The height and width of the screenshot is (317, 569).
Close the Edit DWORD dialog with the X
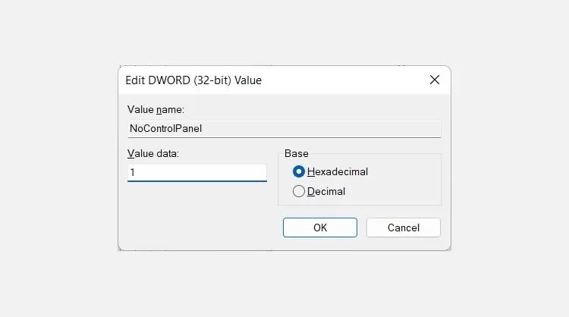click(x=435, y=80)
